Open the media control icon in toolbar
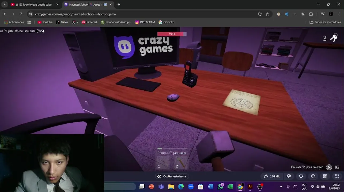The height and width of the screenshot is (192, 344). pos(323,14)
